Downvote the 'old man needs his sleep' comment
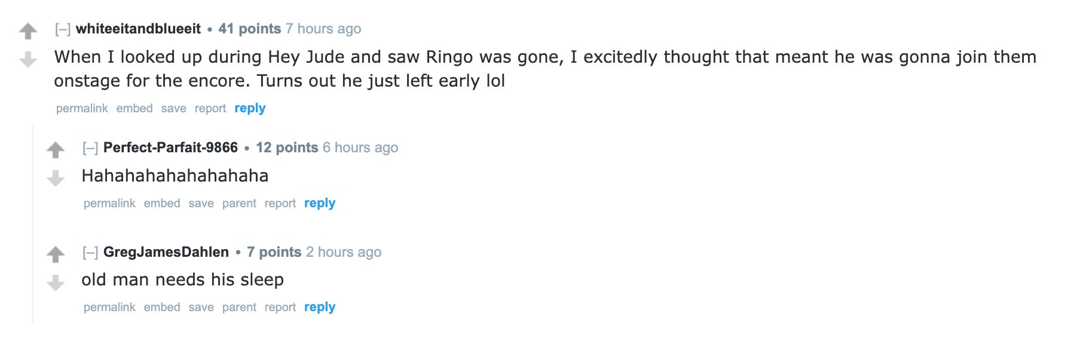This screenshot has height=338, width=1083. point(56,282)
